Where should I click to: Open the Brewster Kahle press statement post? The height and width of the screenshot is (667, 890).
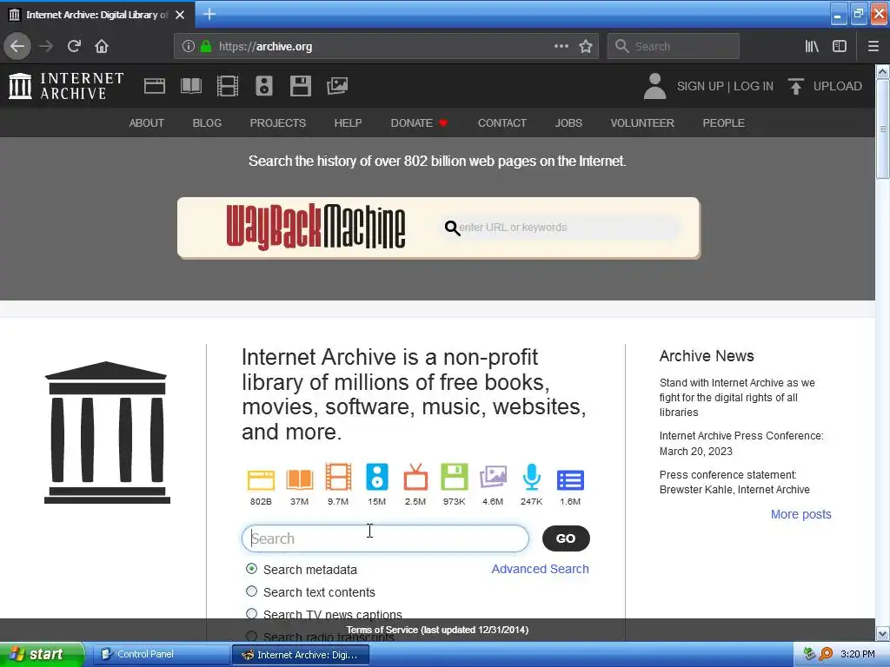(734, 482)
